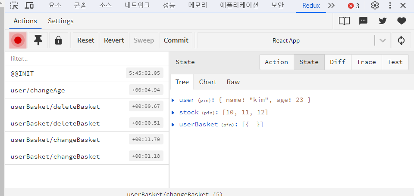414x196 pixels.
Task: Toggle the red recording button
Action: pyautogui.click(x=18, y=40)
